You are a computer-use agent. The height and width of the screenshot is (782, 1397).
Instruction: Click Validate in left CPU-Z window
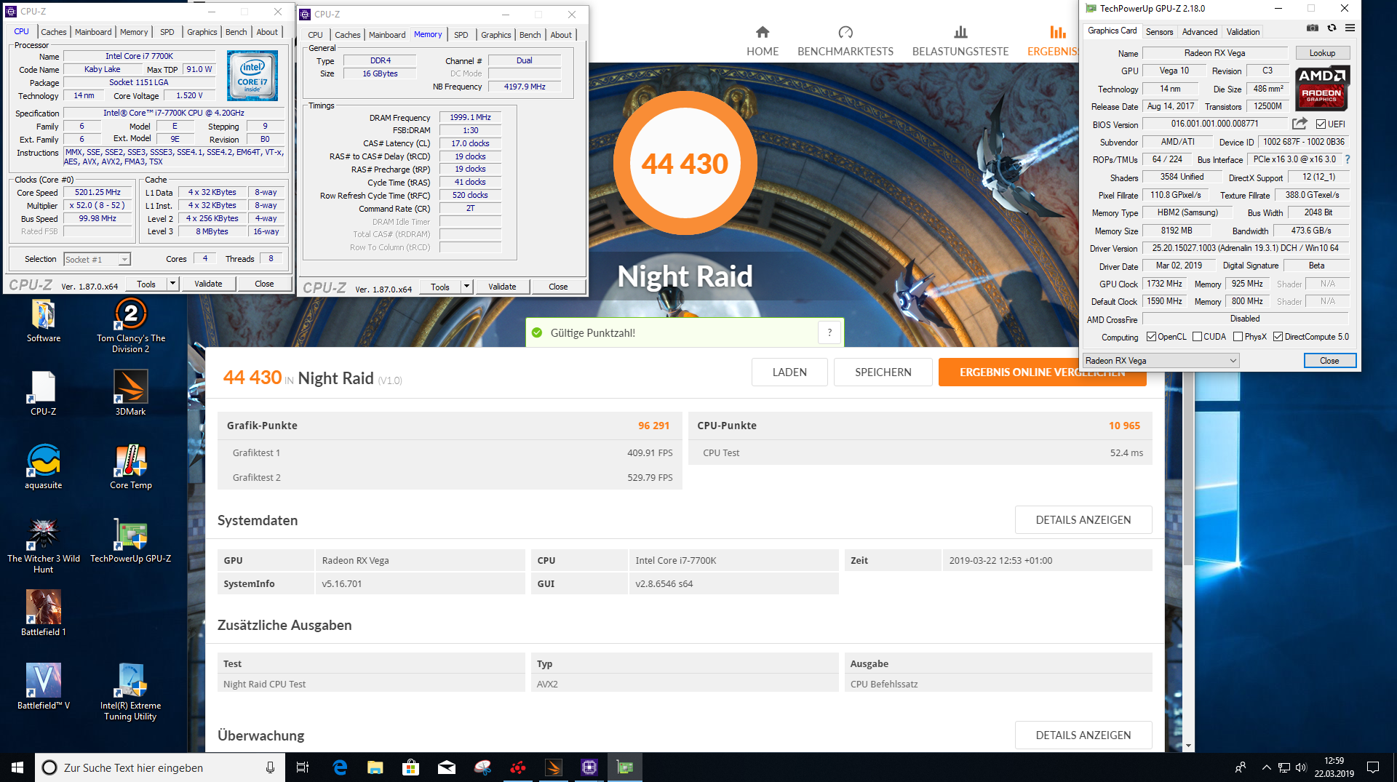point(208,284)
